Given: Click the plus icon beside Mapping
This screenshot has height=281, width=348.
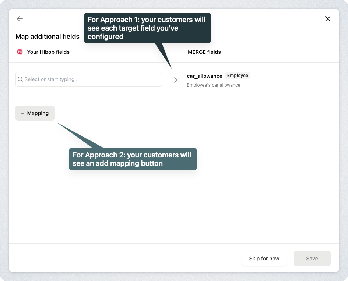Looking at the screenshot, I should (x=22, y=113).
